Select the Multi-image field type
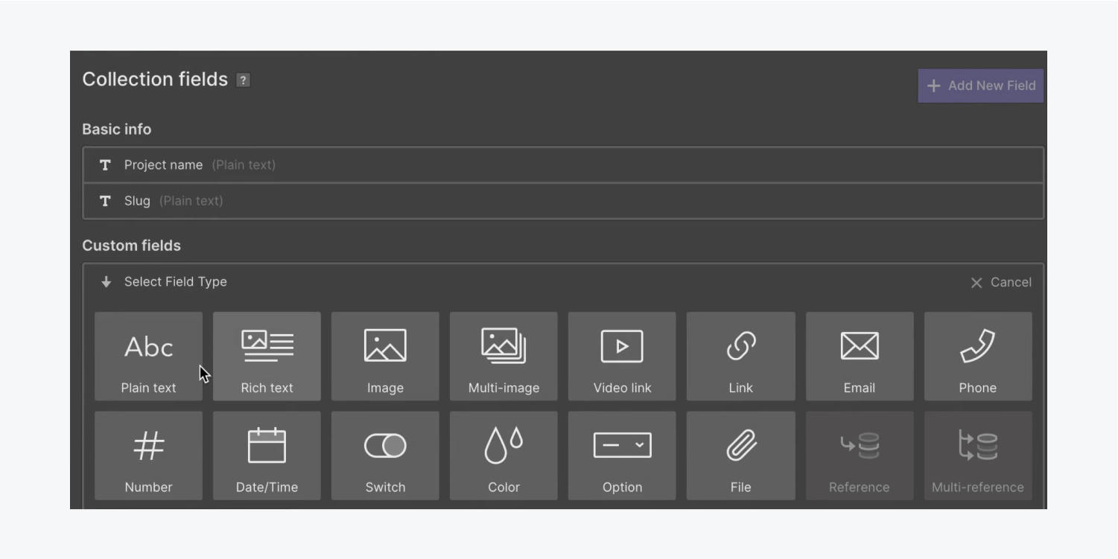Viewport: 1118px width, 559px height. tap(504, 357)
